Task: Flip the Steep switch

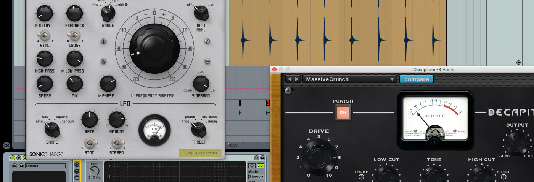Action: tap(503, 177)
